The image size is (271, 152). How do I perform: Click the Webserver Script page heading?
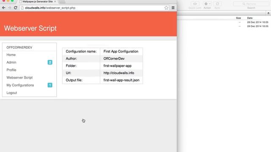(x=30, y=28)
